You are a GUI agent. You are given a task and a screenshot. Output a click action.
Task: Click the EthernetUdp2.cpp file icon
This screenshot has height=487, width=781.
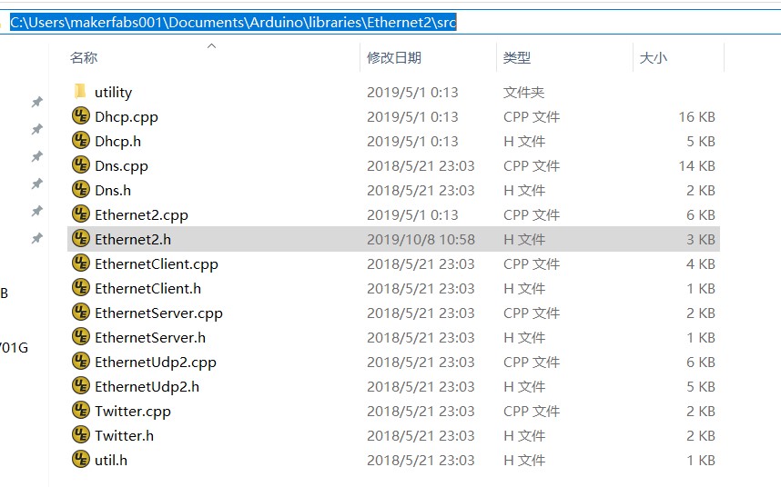tap(81, 362)
